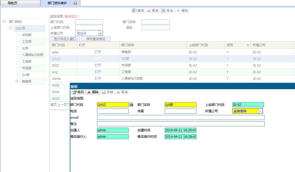Select 人事部&行政部 in the department tree
295x172 pixels.
pos(32,55)
